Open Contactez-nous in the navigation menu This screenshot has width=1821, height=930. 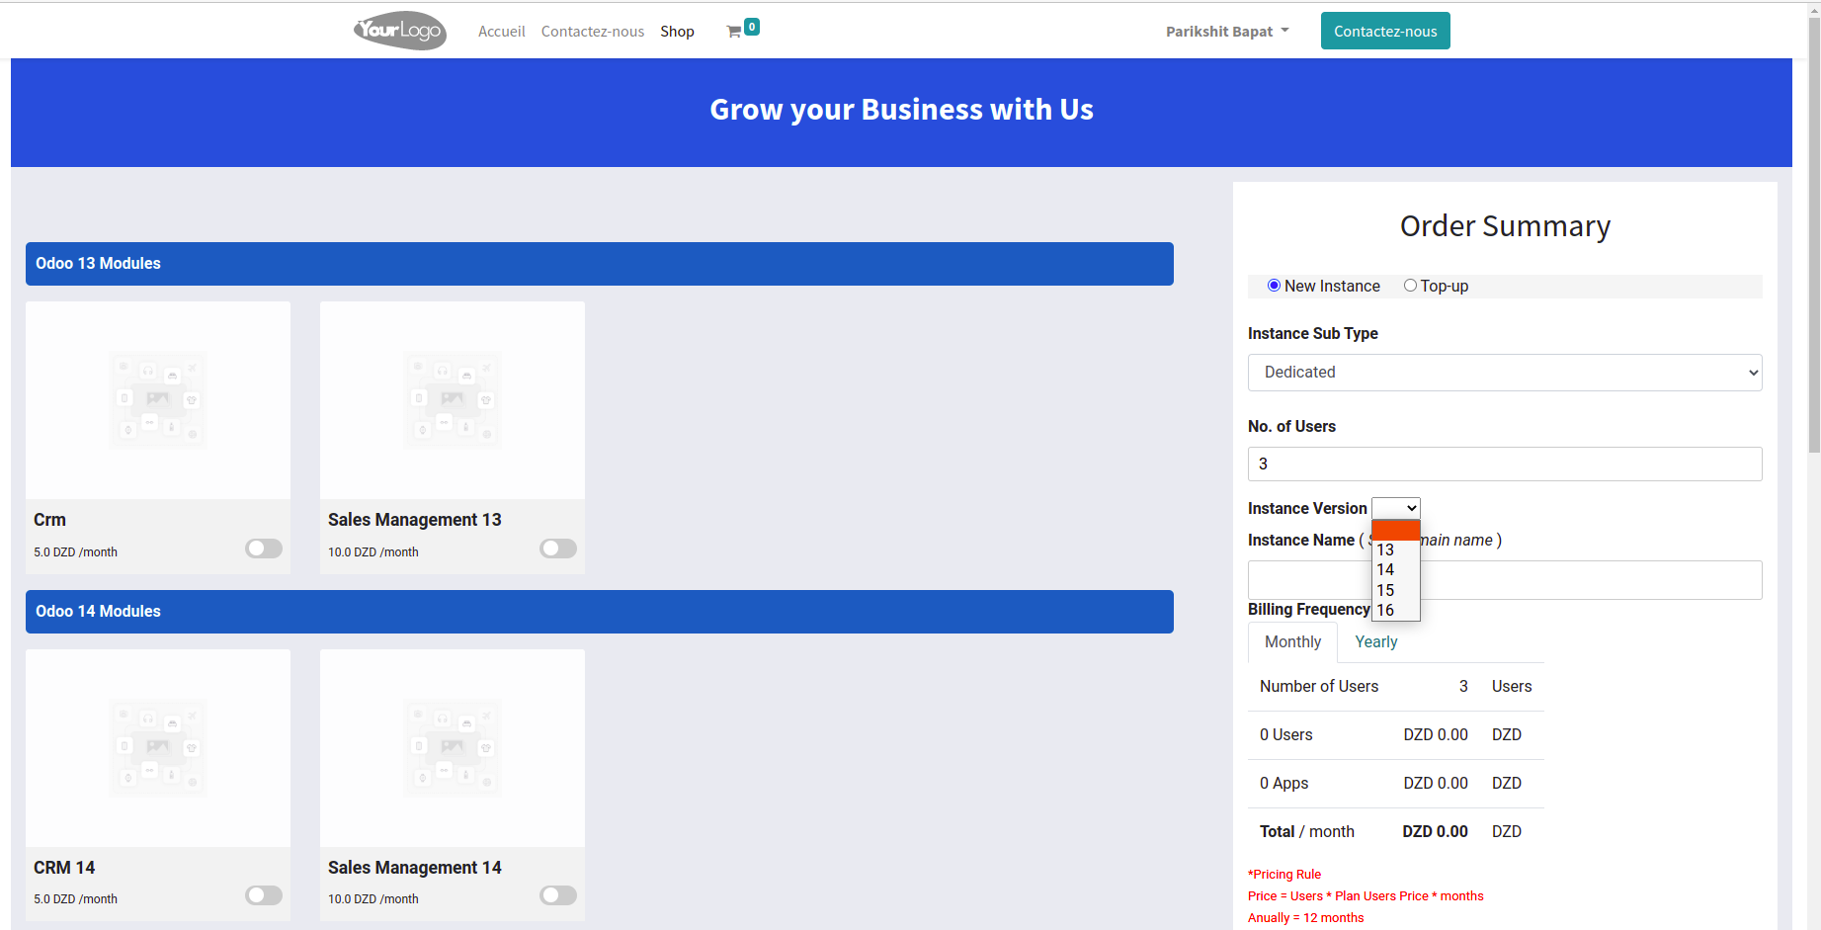593,32
